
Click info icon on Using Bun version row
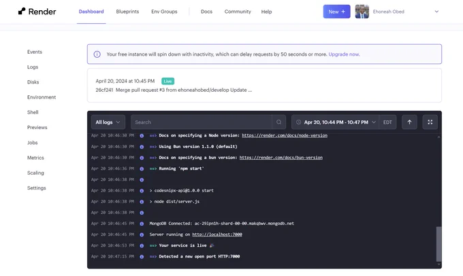[x=142, y=147]
